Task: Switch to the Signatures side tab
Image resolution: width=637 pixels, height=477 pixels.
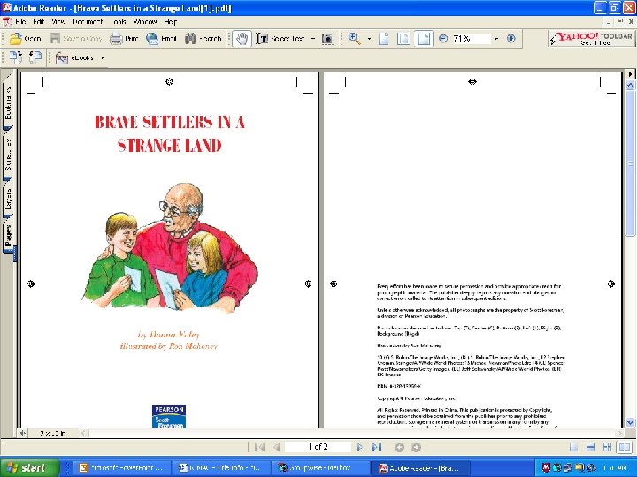Action: 8,154
